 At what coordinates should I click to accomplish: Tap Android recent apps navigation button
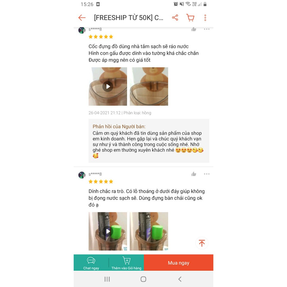coord(107,279)
